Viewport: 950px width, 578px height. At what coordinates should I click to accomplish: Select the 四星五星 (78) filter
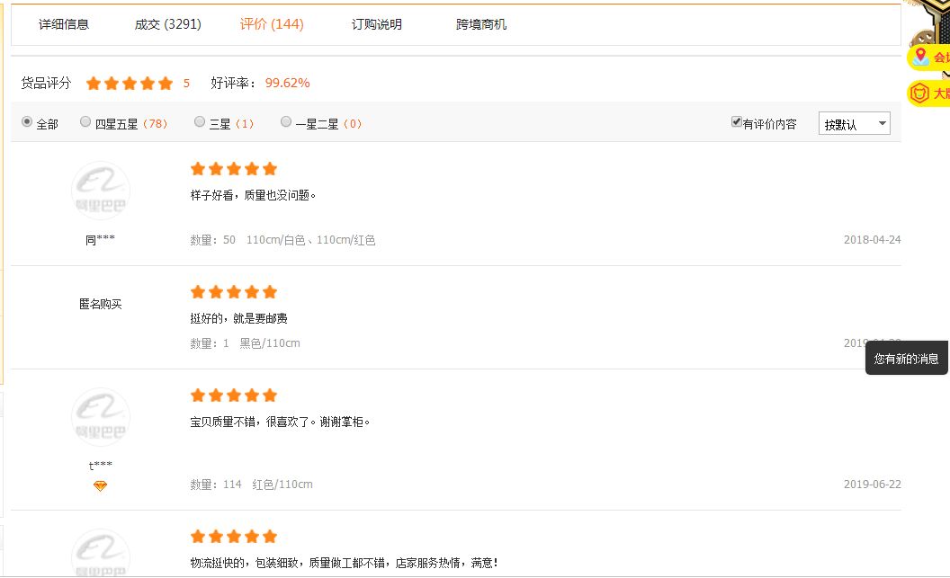tap(85, 122)
